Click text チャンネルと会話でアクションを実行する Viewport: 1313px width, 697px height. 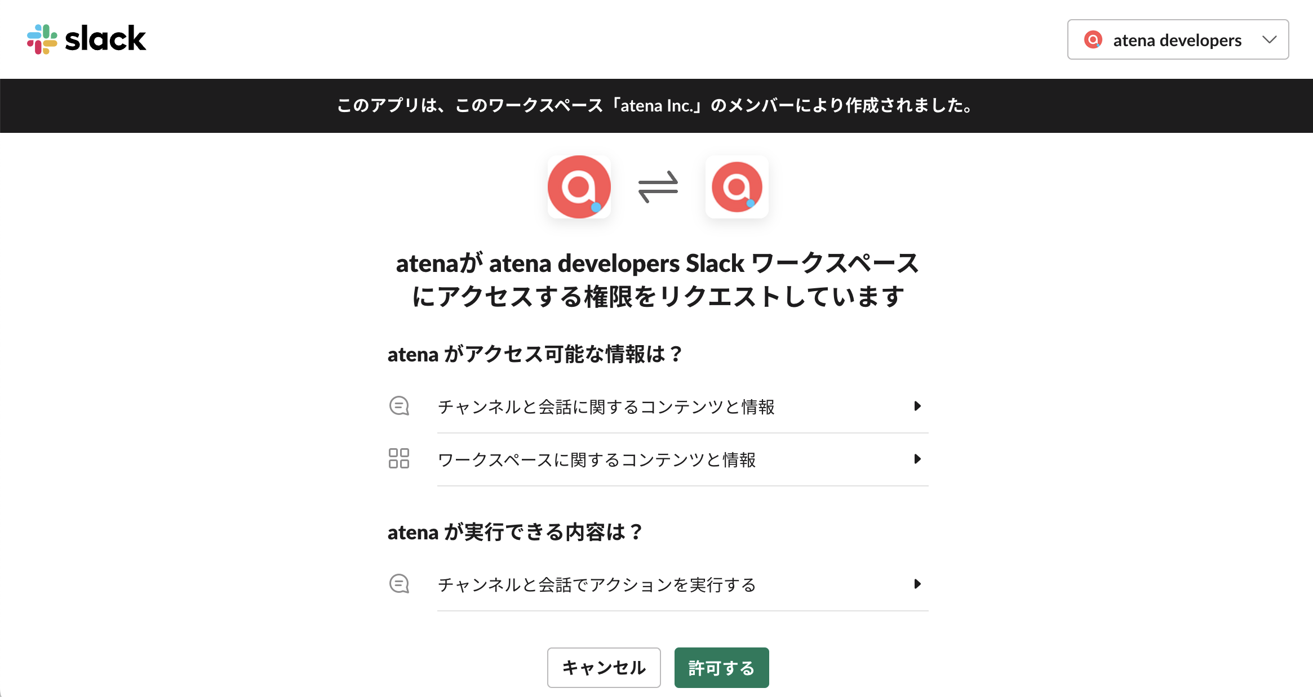597,584
